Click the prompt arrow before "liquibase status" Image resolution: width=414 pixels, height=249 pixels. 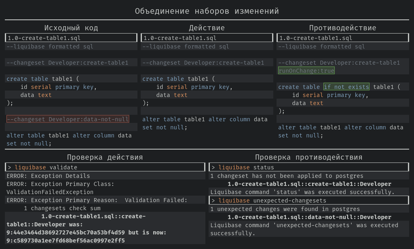coord(213,167)
